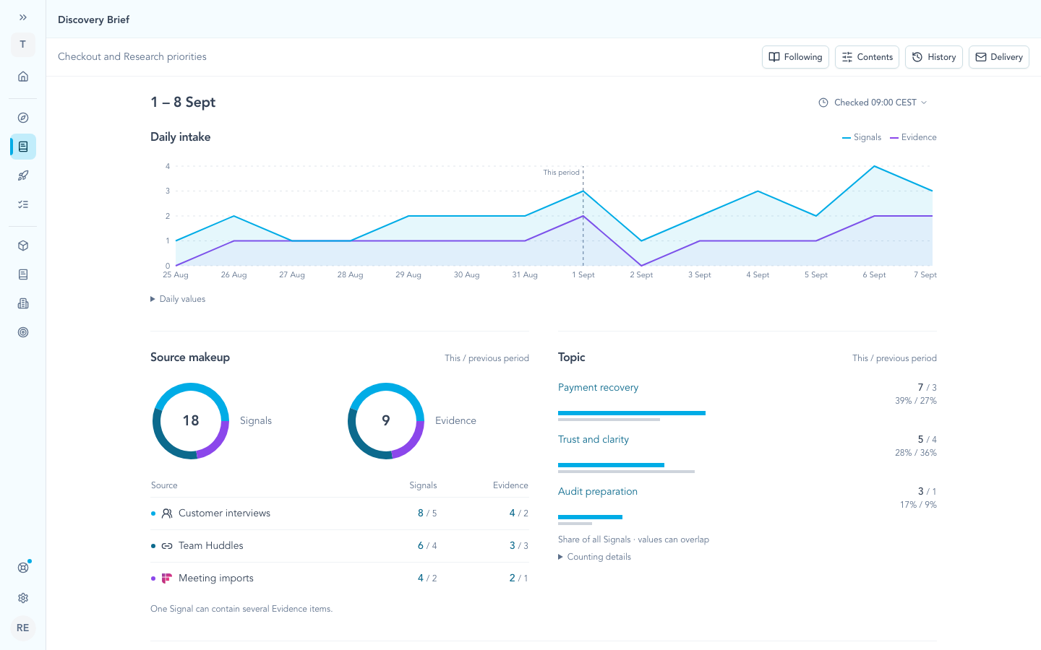Viewport: 1041px width, 650px height.
Task: Open the cube package icon
Action: pyautogui.click(x=23, y=246)
